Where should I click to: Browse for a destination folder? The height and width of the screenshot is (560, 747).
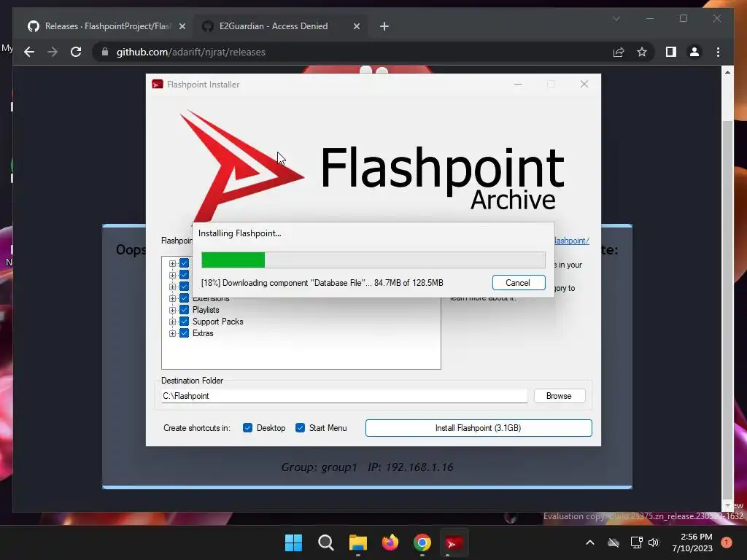point(559,396)
